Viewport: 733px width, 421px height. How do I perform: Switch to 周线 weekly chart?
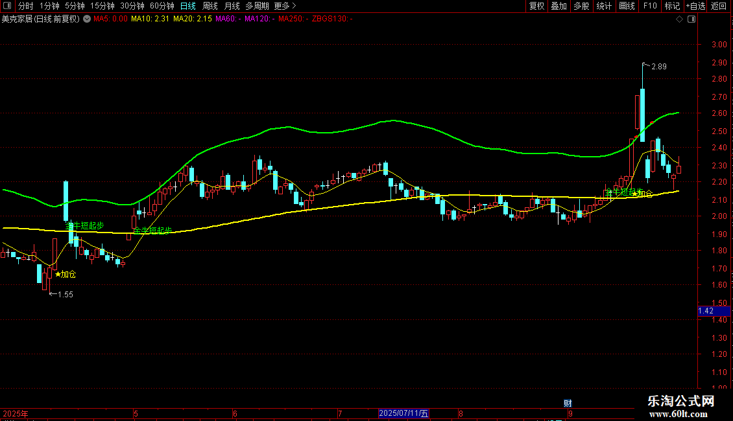click(x=210, y=6)
